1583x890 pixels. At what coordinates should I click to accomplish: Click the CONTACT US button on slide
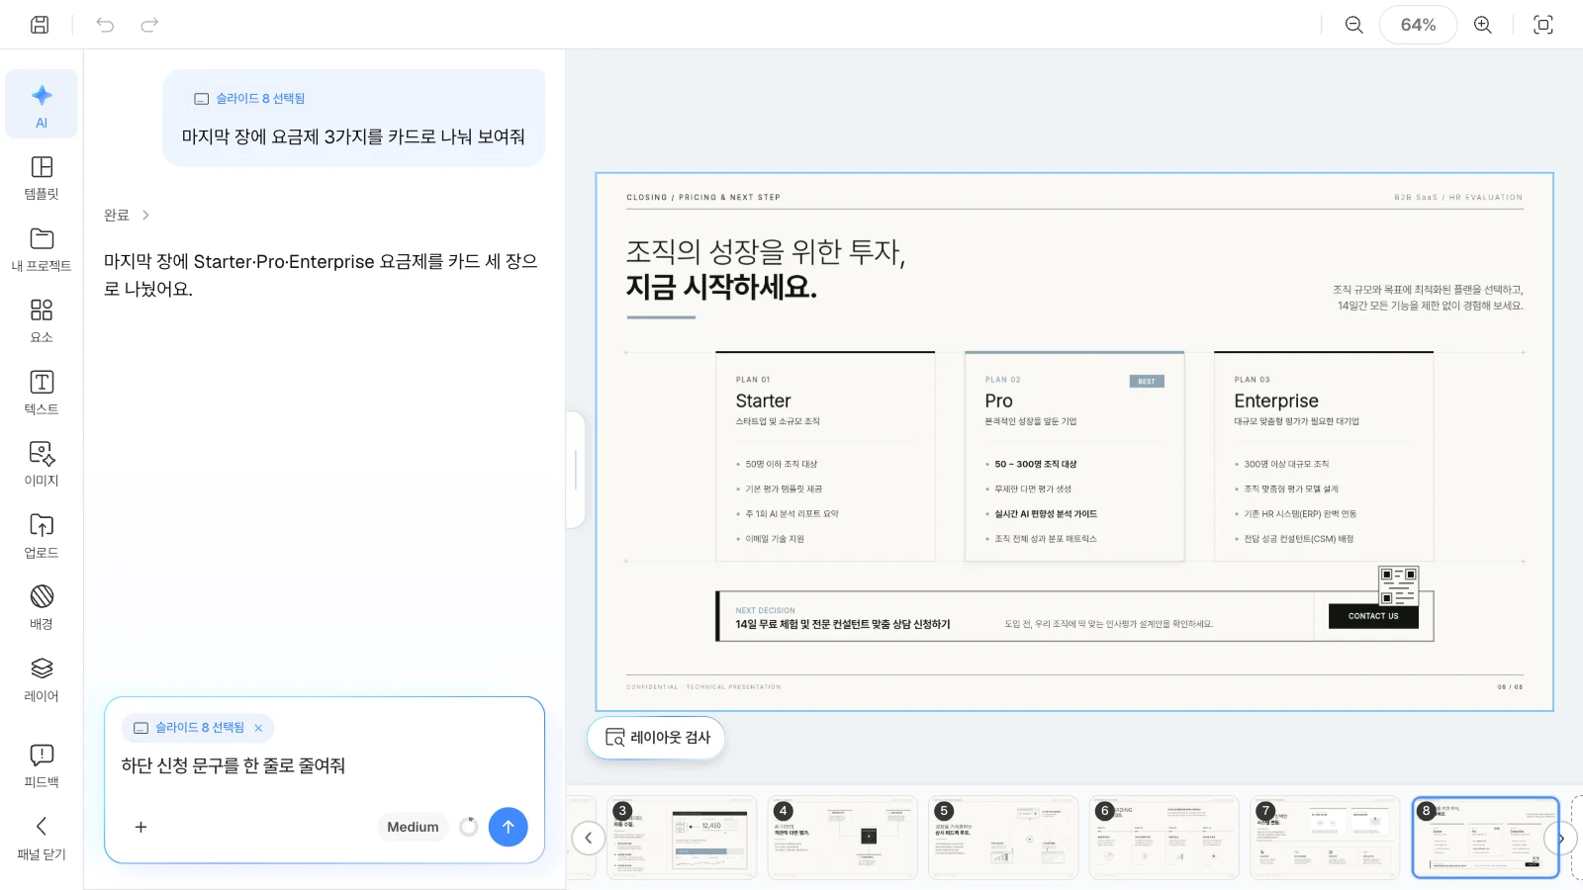tap(1373, 616)
